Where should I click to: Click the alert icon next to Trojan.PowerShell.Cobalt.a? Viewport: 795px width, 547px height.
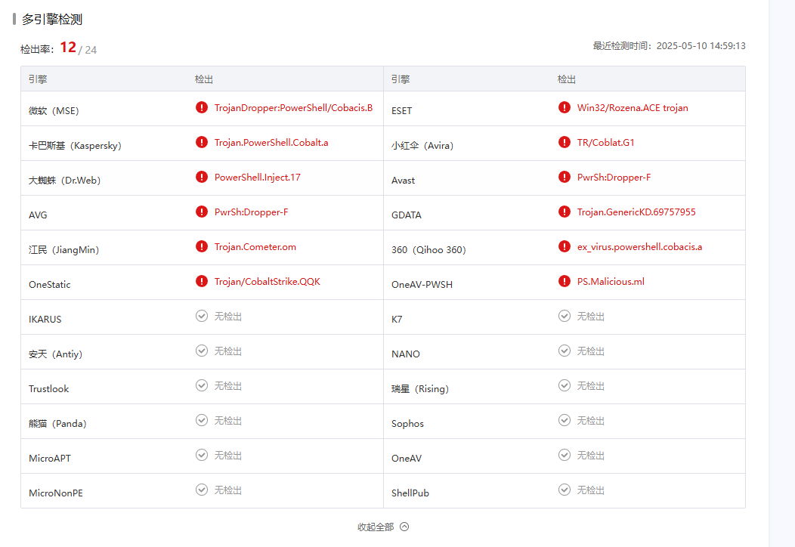pos(202,142)
